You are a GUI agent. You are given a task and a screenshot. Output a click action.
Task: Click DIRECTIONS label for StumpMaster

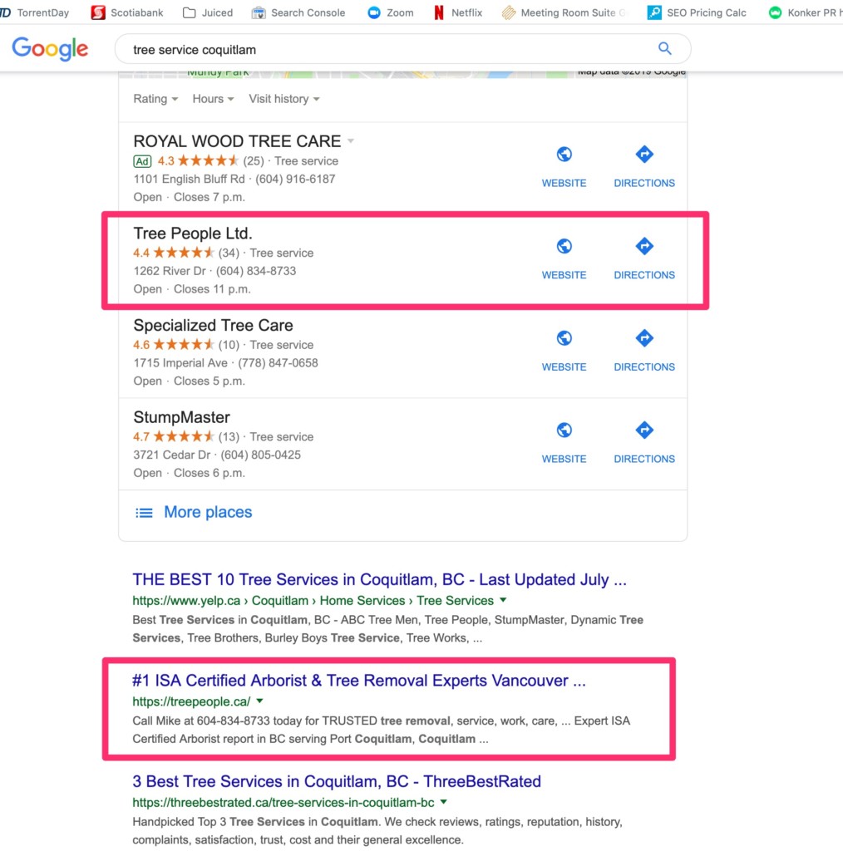(x=644, y=459)
